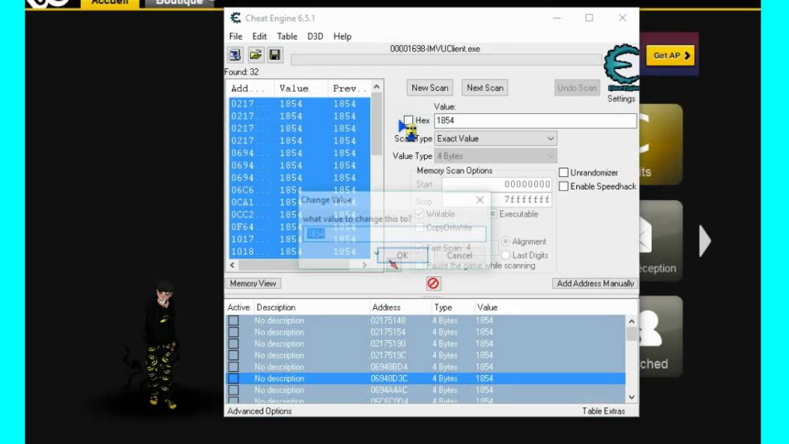Click the Get AP button
The width and height of the screenshot is (789, 444).
coord(670,55)
